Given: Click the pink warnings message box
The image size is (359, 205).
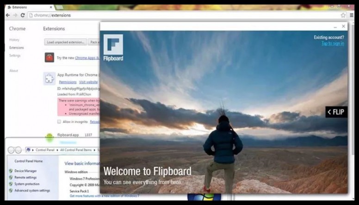Looking at the screenshot, I should pos(79,107).
